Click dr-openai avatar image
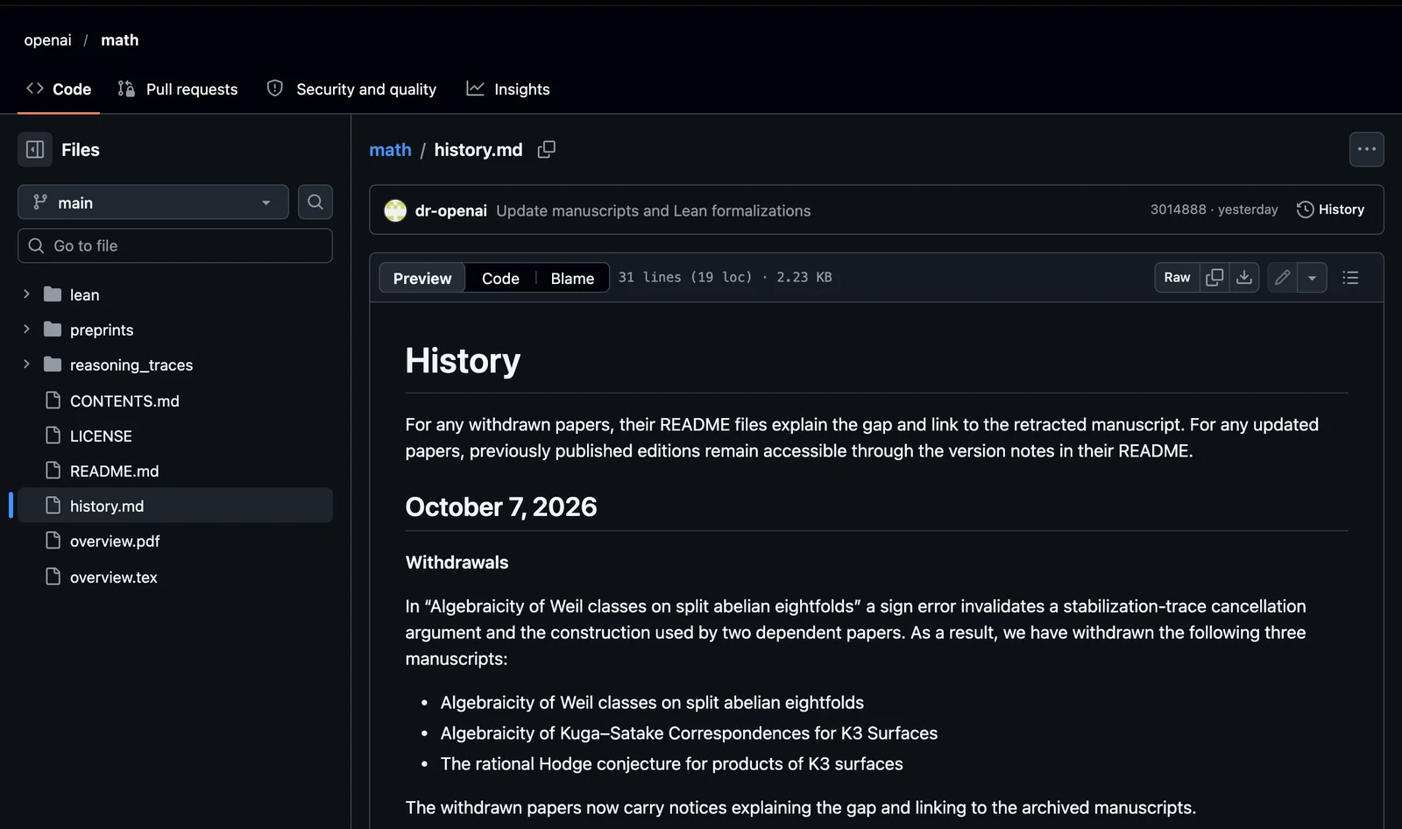 (x=395, y=210)
